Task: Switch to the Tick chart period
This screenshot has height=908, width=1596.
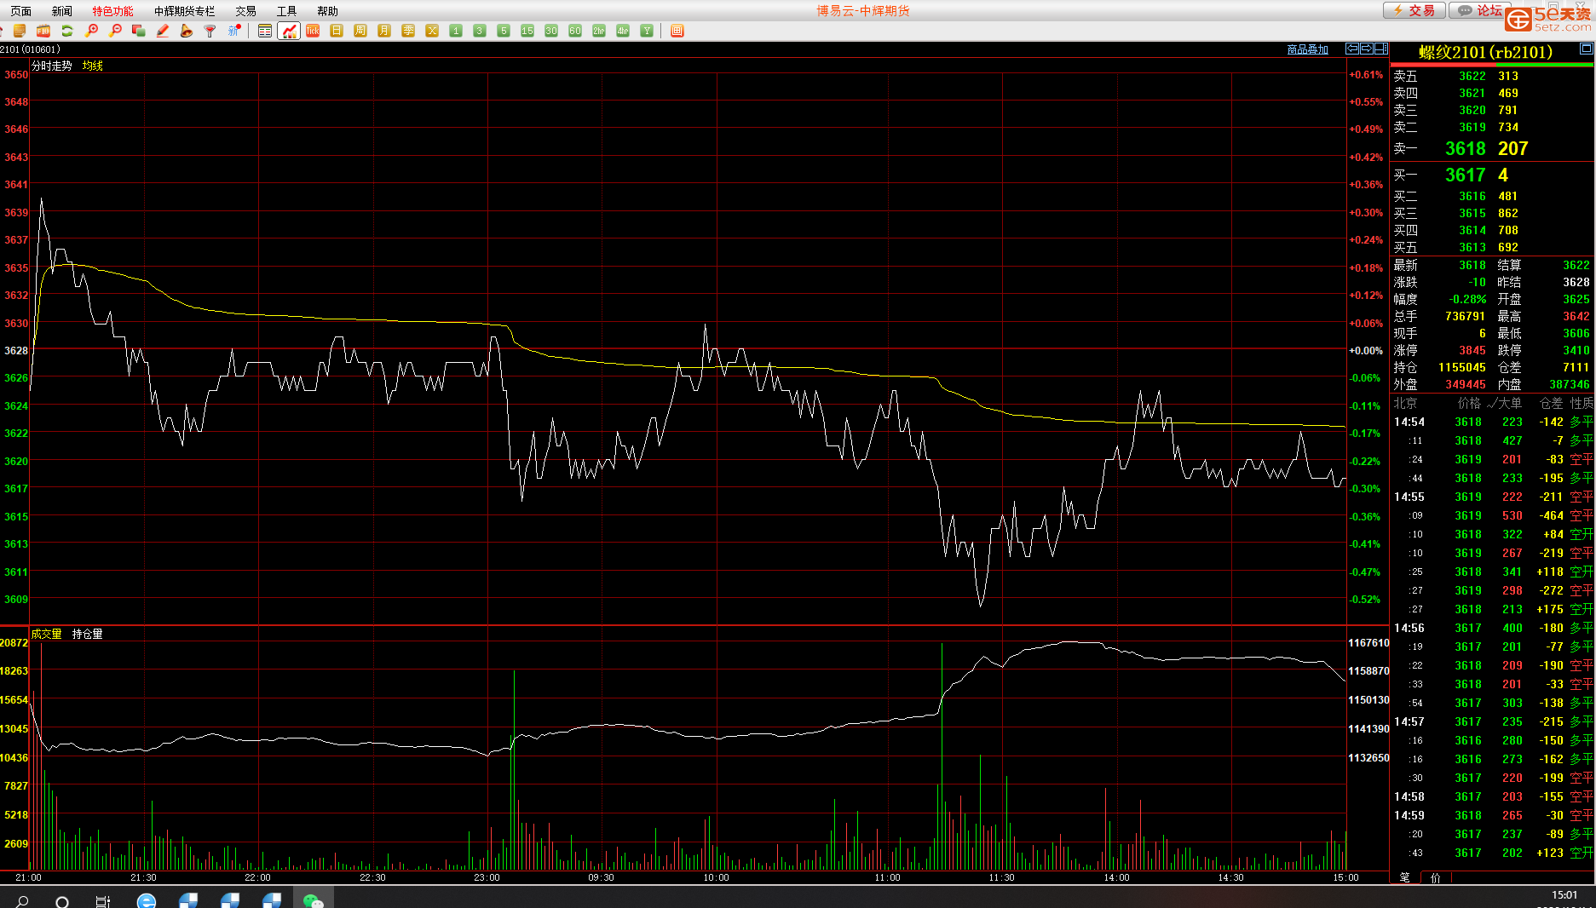Action: (313, 31)
